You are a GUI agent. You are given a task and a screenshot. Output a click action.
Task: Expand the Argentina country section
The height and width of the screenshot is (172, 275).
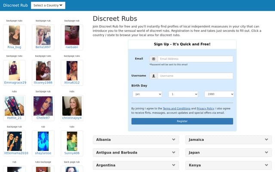[x=136, y=165]
